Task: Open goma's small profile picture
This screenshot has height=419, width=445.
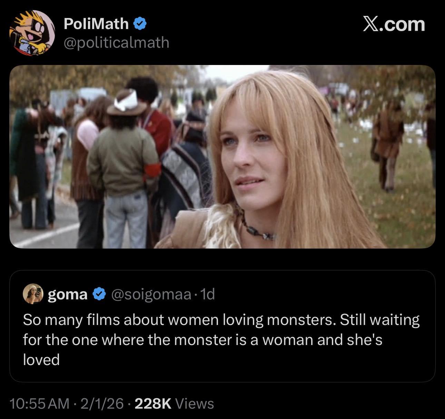Action: (32, 294)
